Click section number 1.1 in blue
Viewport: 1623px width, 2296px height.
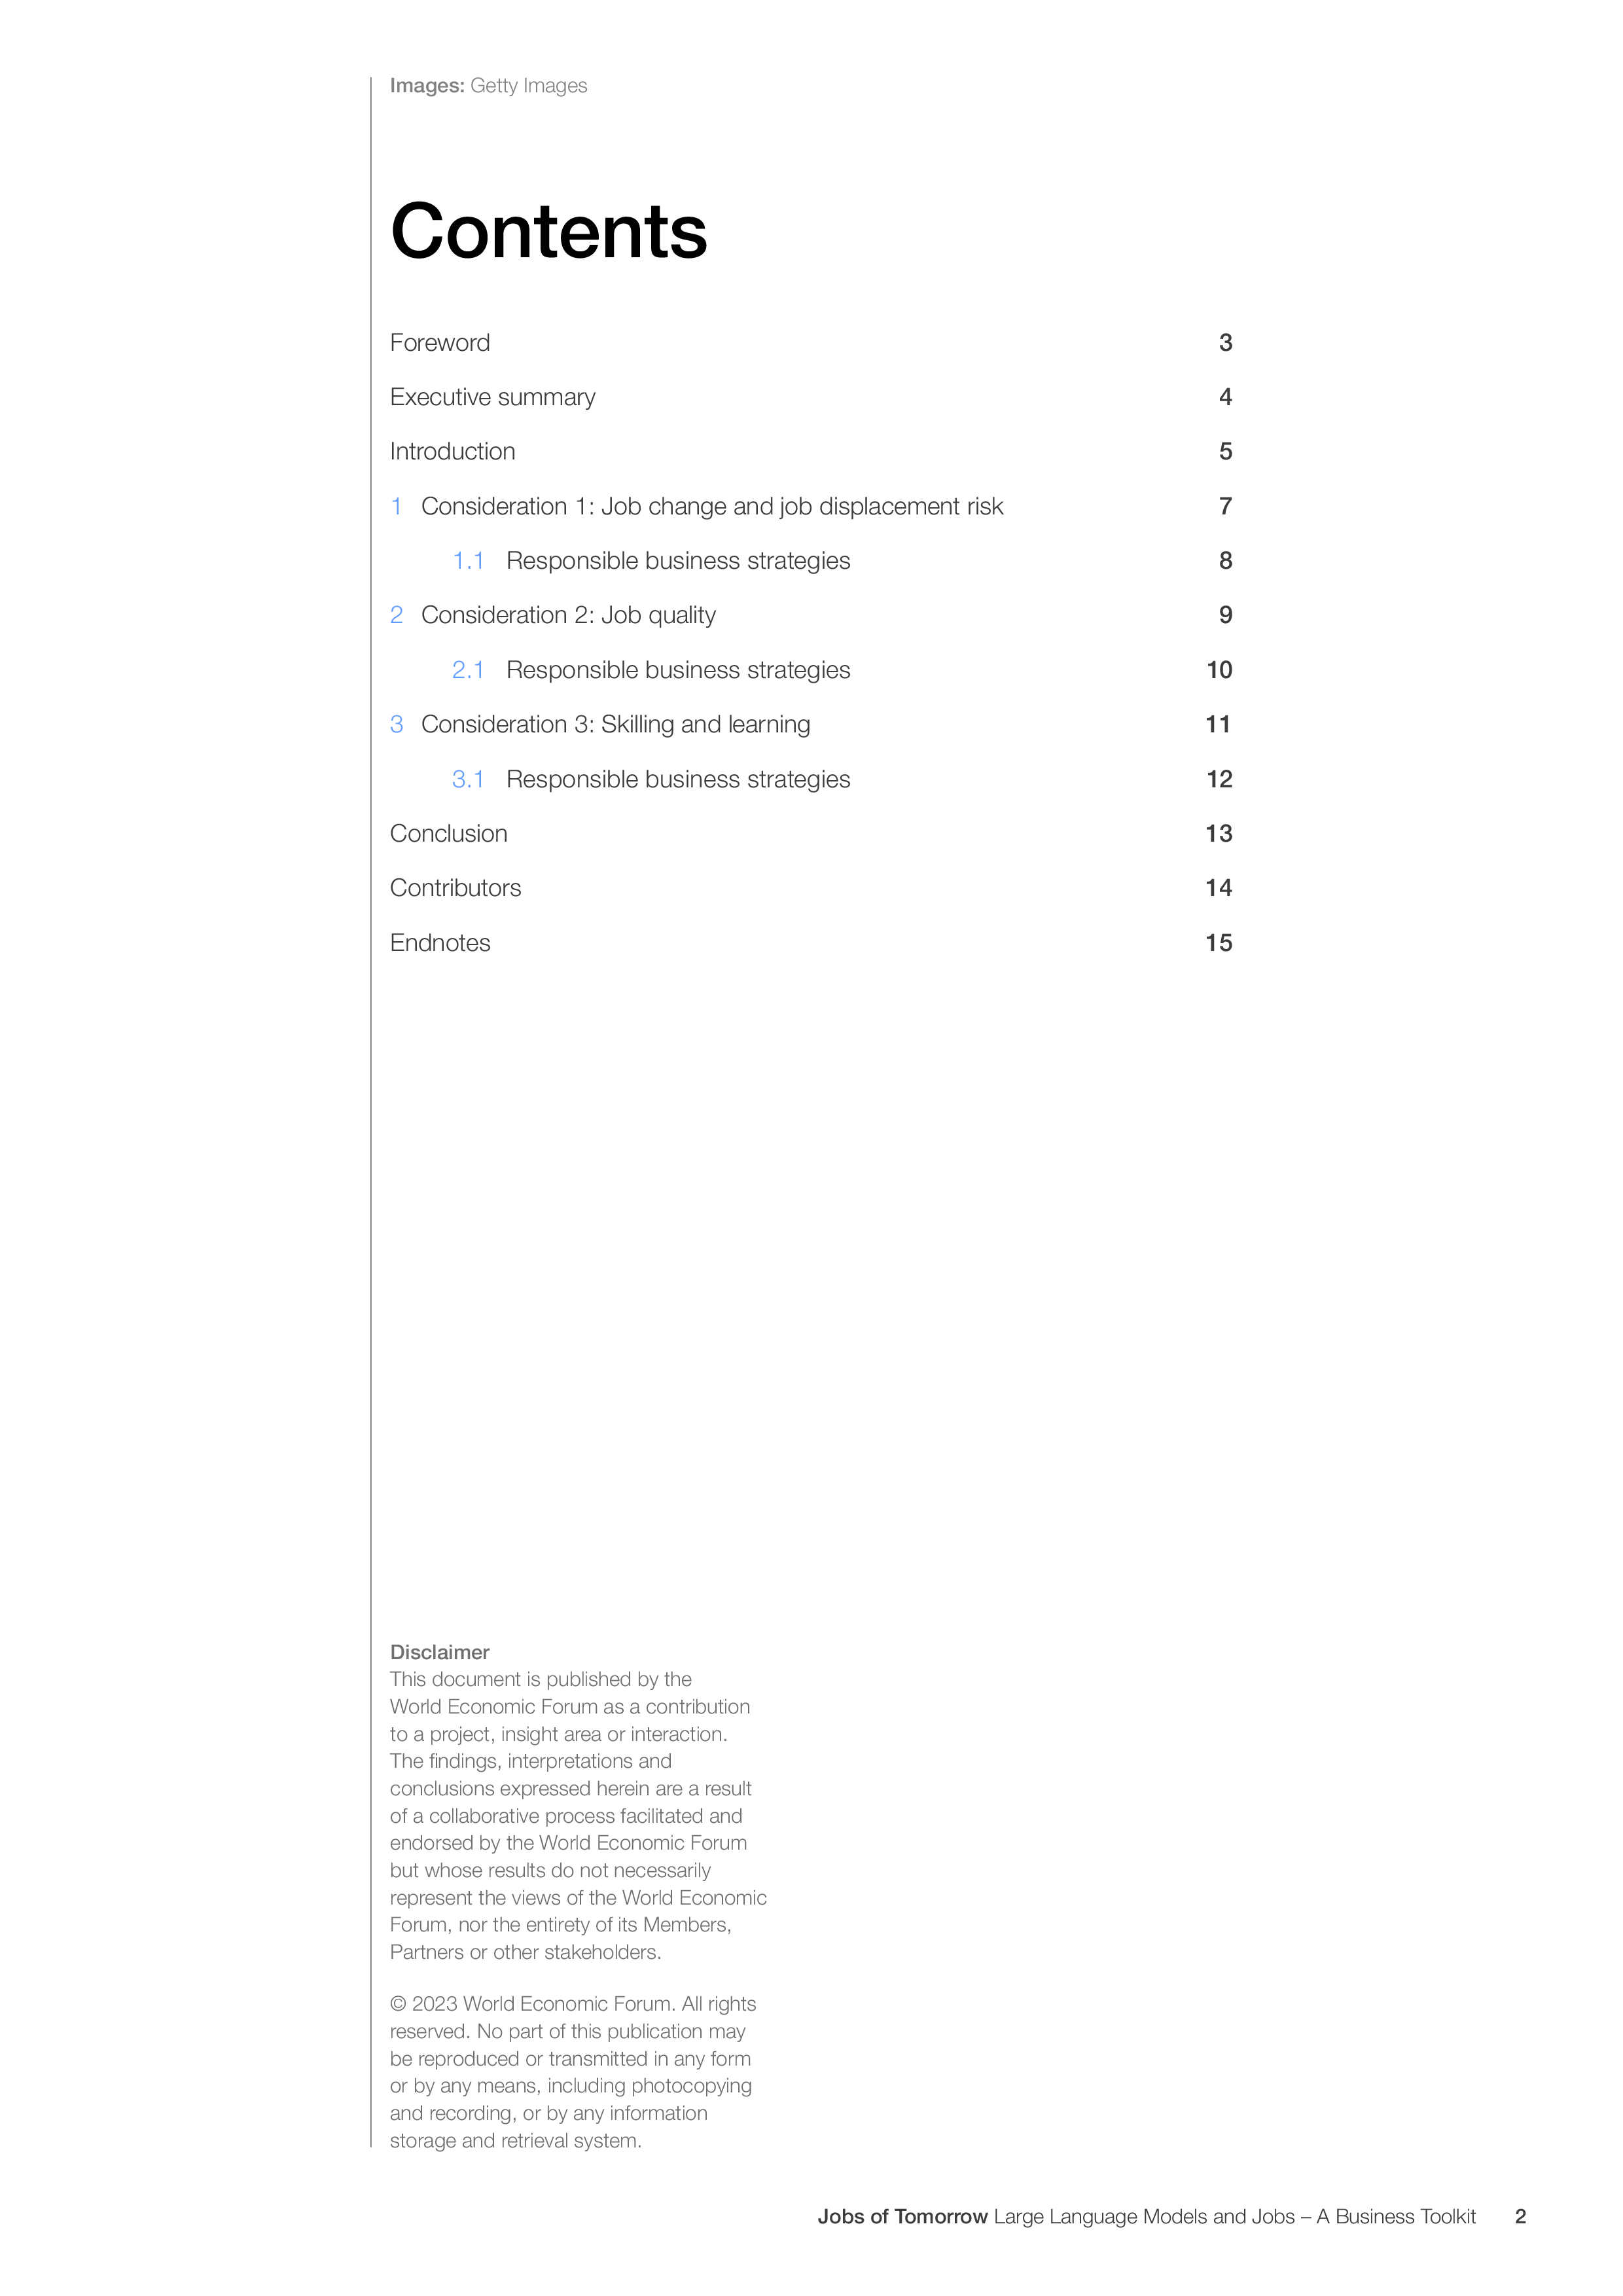pos(468,561)
